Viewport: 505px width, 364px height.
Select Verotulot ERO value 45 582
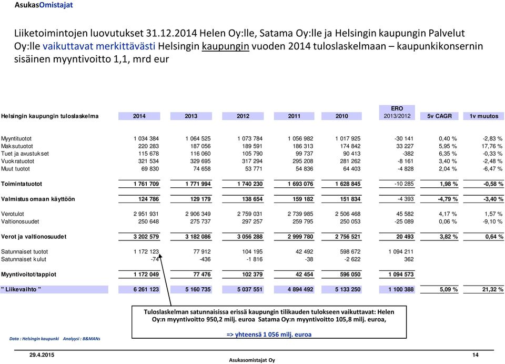[x=405, y=214]
